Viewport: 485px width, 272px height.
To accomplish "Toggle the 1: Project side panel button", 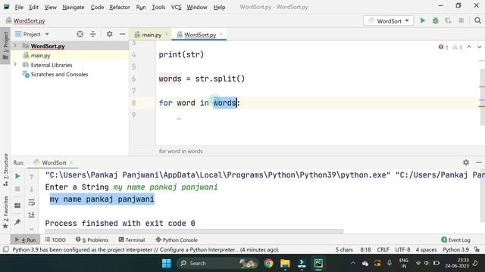I will (5, 46).
